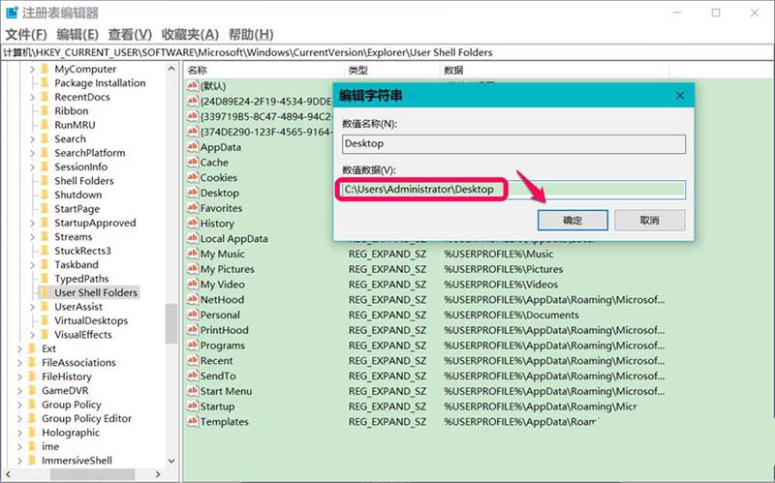Select User Shell Folders tree item

pyautogui.click(x=96, y=292)
